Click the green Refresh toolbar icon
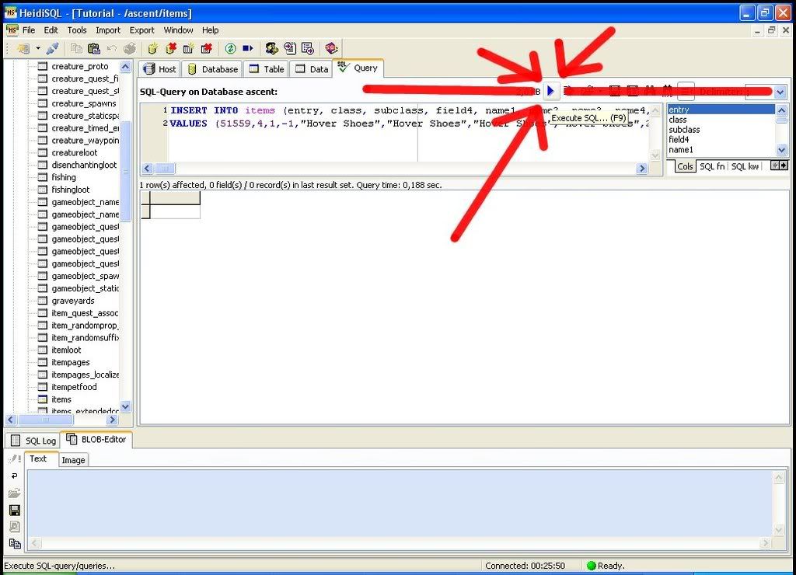 point(230,49)
